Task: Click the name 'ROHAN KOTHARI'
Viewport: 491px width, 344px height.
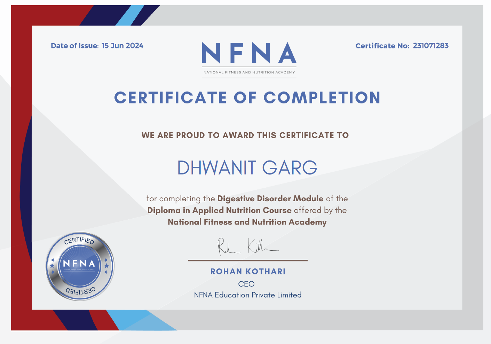Action: (248, 272)
